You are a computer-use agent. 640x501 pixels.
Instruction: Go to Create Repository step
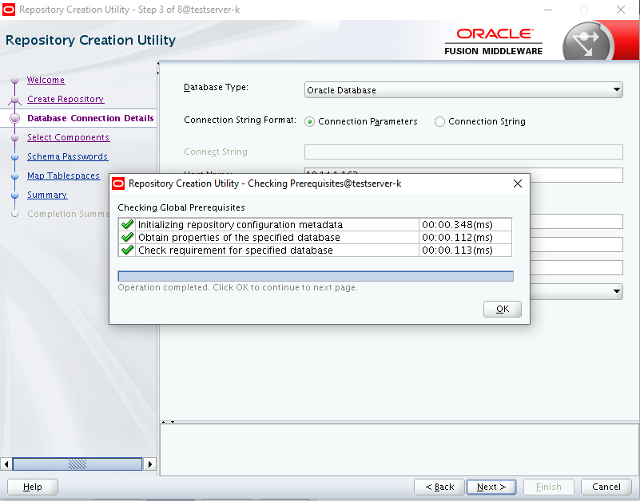coord(66,99)
